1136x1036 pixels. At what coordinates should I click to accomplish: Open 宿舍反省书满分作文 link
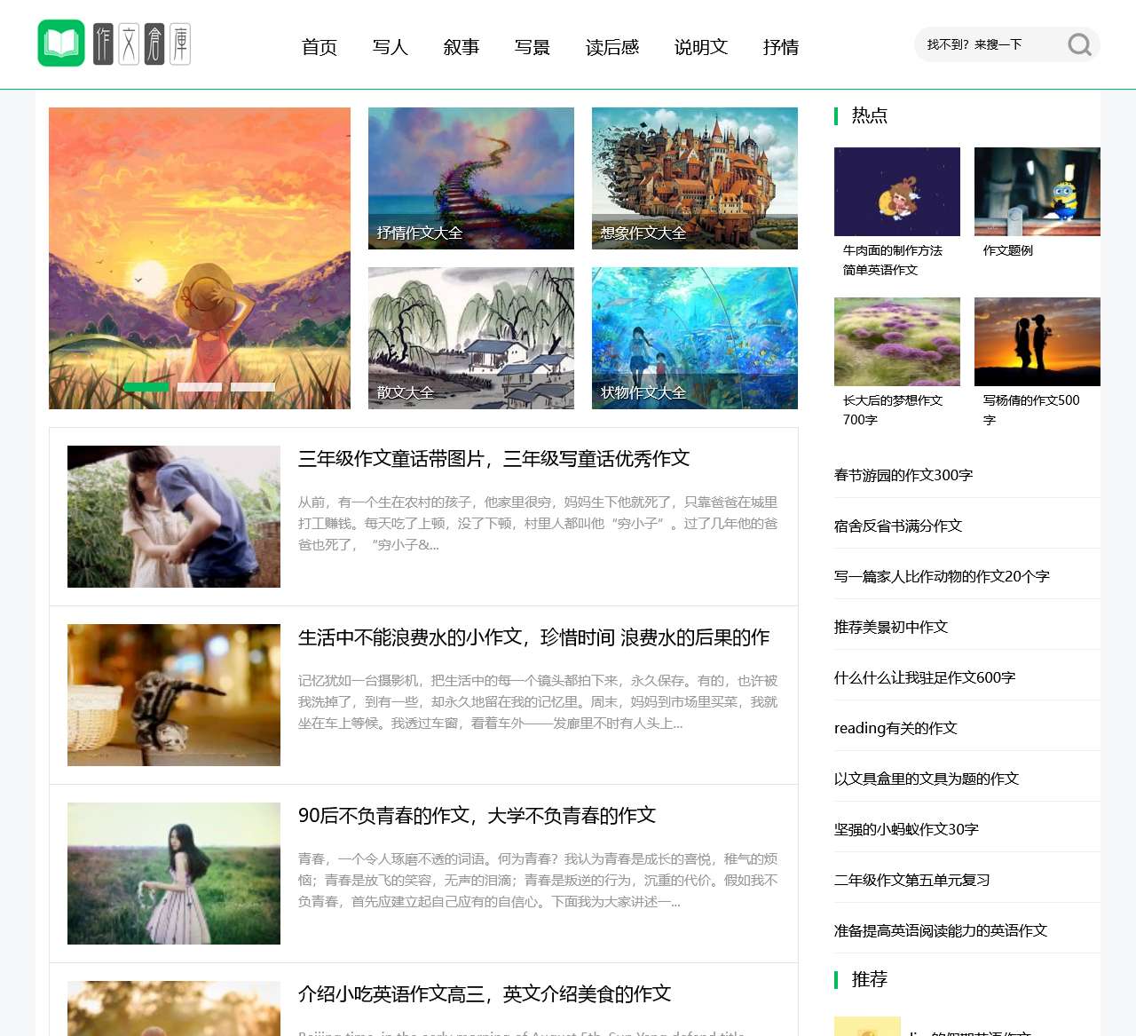(898, 526)
